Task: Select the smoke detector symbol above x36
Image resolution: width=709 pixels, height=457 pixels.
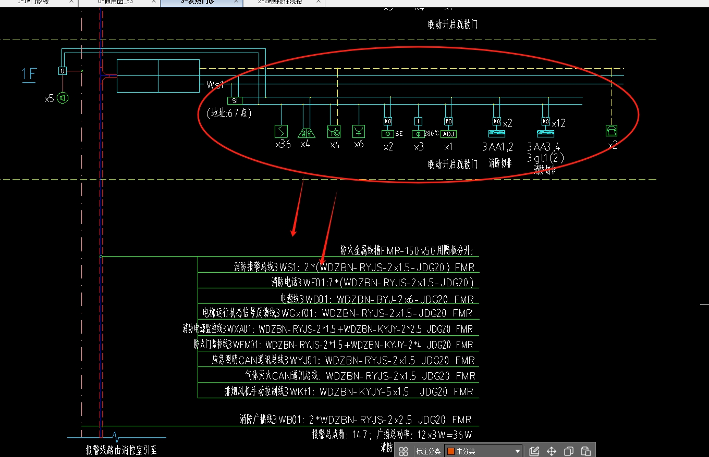Action: 281,131
